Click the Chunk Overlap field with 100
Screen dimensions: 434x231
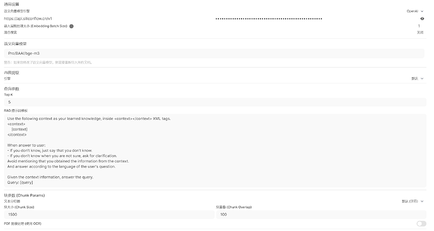click(321, 215)
